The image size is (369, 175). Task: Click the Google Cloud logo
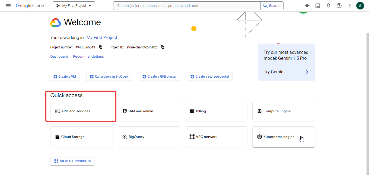[30, 6]
